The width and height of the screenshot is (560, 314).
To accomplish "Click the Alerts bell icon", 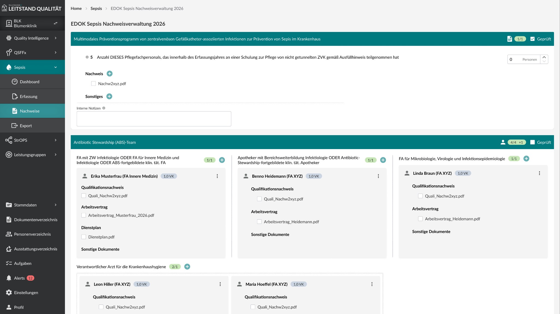I will click(9, 278).
